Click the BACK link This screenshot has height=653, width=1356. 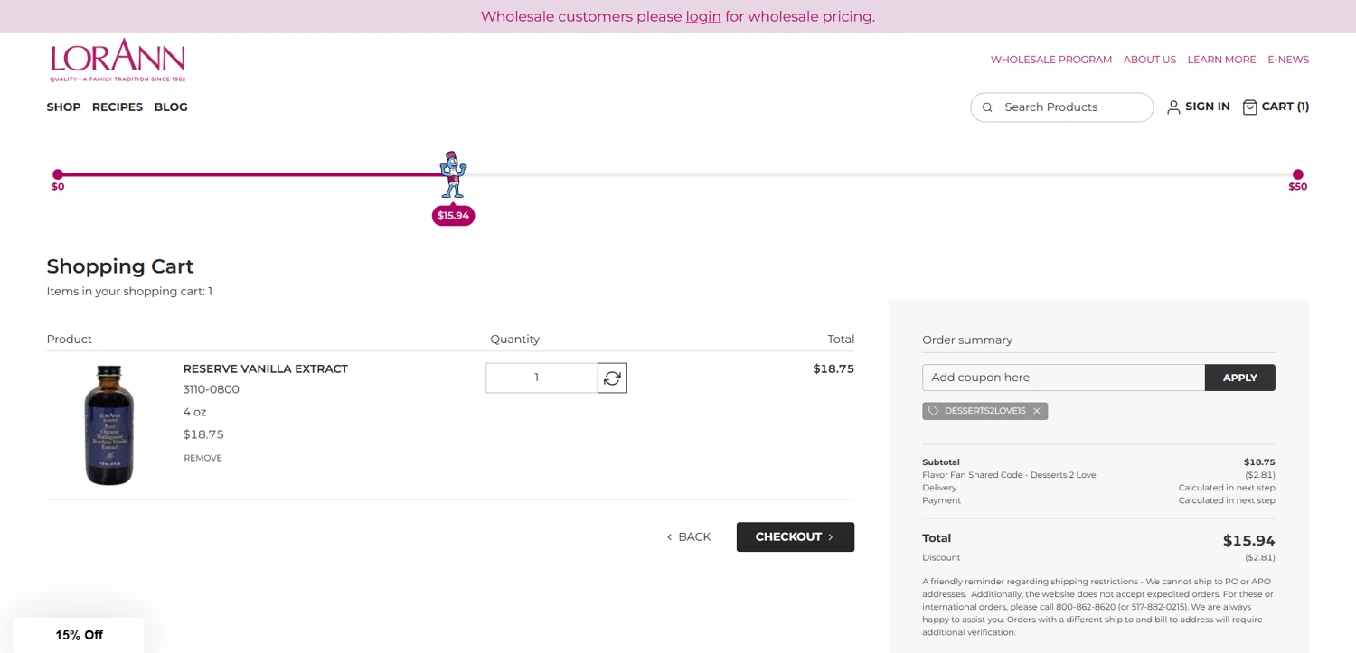pos(689,537)
